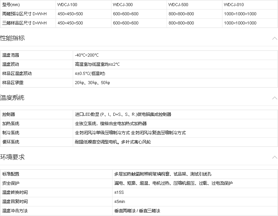278x216 pixels.
Task: Select the WDCJ-500 model column header
Action: [x=178, y=5]
